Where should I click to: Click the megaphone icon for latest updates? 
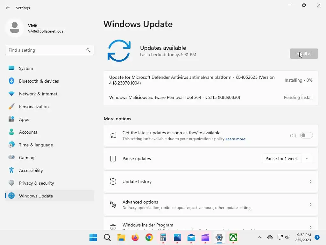coord(113,135)
